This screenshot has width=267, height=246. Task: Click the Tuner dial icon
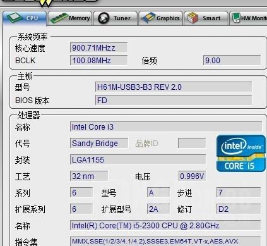pos(104,18)
